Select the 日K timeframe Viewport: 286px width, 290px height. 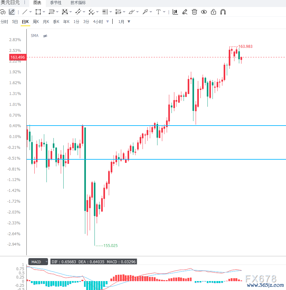(25, 22)
